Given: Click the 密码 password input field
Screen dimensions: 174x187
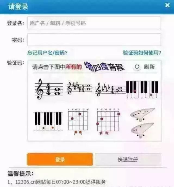Looking at the screenshot, I should pyautogui.click(x=94, y=40).
